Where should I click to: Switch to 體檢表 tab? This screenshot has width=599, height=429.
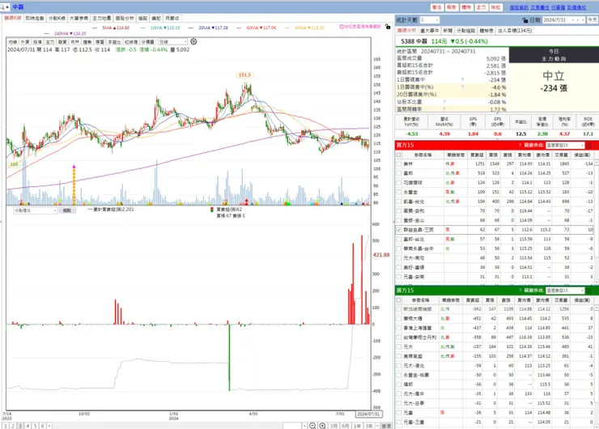(486, 31)
